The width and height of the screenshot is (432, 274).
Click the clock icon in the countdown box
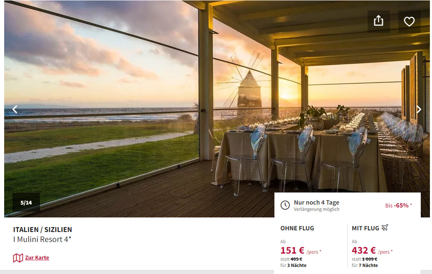click(285, 205)
